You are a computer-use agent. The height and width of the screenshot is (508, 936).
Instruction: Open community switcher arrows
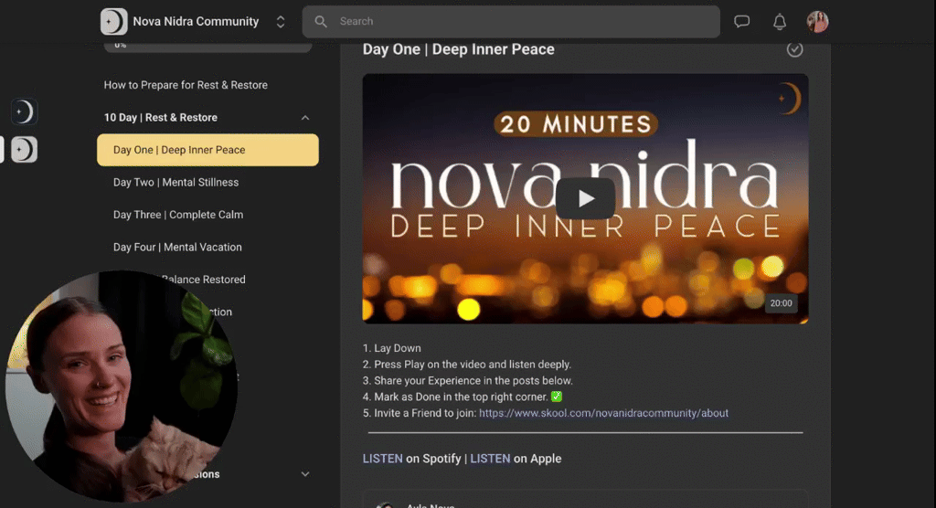(x=280, y=22)
